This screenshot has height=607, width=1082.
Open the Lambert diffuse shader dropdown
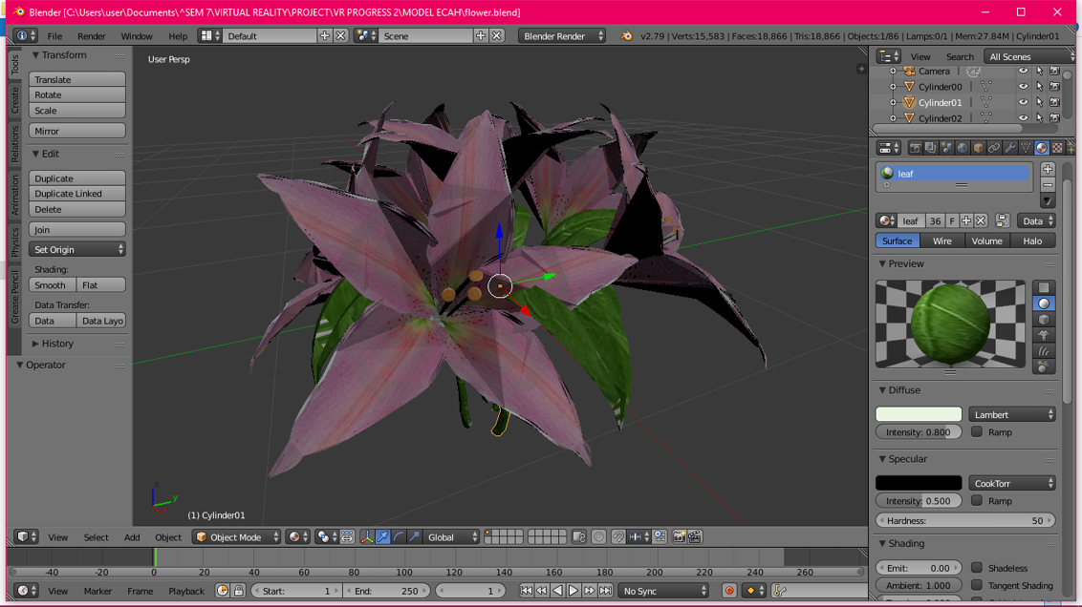1011,415
